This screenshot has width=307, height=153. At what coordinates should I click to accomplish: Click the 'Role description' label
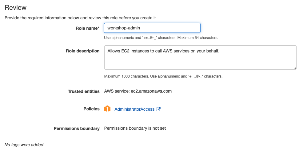83,51
